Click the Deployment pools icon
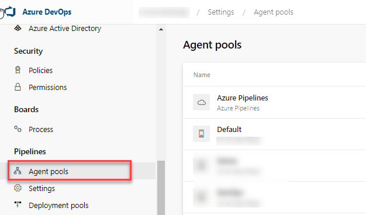The image size is (366, 215). click(x=18, y=204)
